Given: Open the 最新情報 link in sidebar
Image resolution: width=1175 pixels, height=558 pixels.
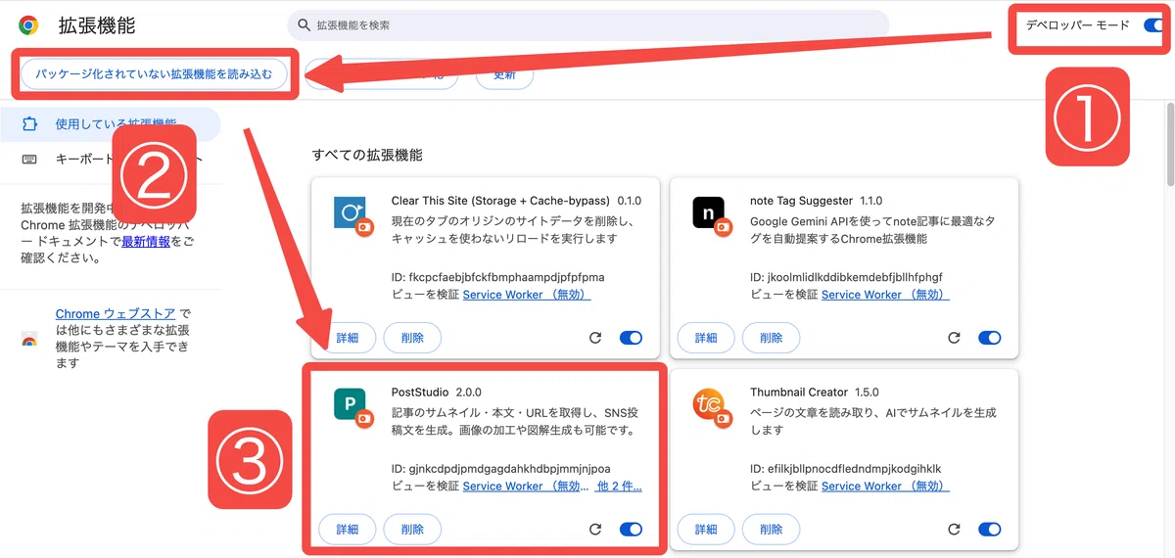Looking at the screenshot, I should click(146, 242).
